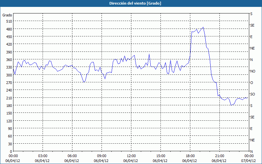Click the 300 y-axis value
The width and height of the screenshot is (262, 164).
[9, 75]
